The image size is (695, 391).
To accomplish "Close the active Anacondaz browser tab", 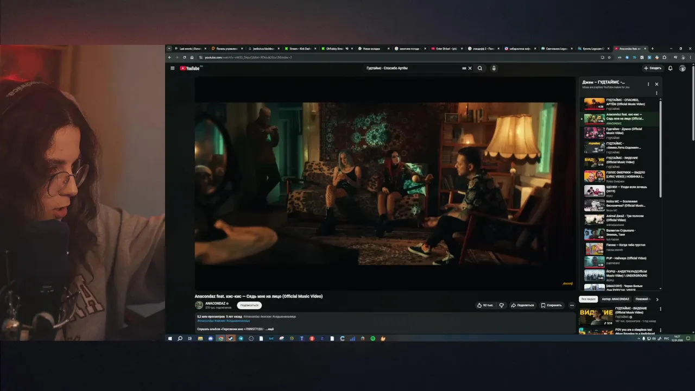I will (645, 48).
